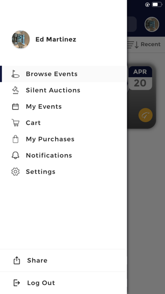Click the APR 20 date badge
The width and height of the screenshot is (165, 294).
(140, 78)
